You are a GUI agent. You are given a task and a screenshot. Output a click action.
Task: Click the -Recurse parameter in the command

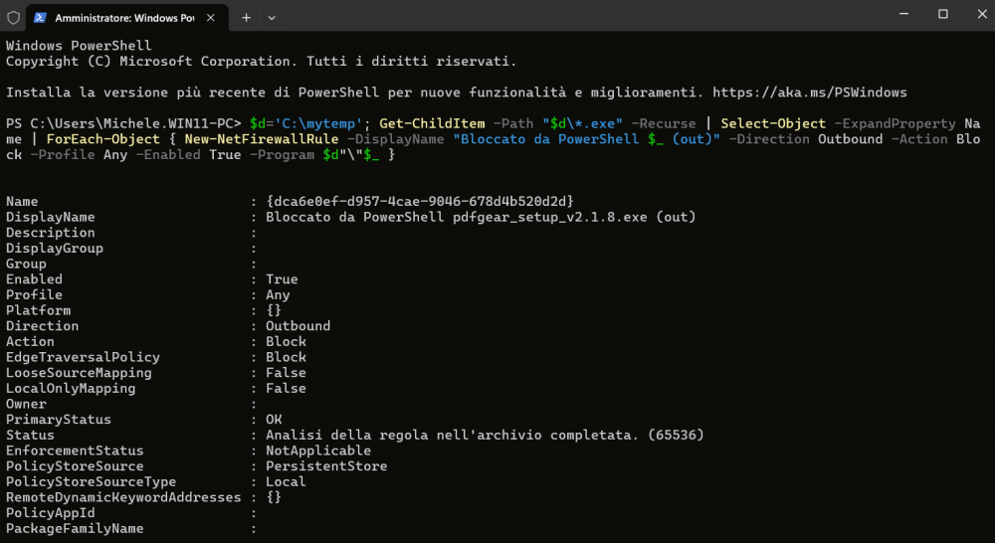664,123
